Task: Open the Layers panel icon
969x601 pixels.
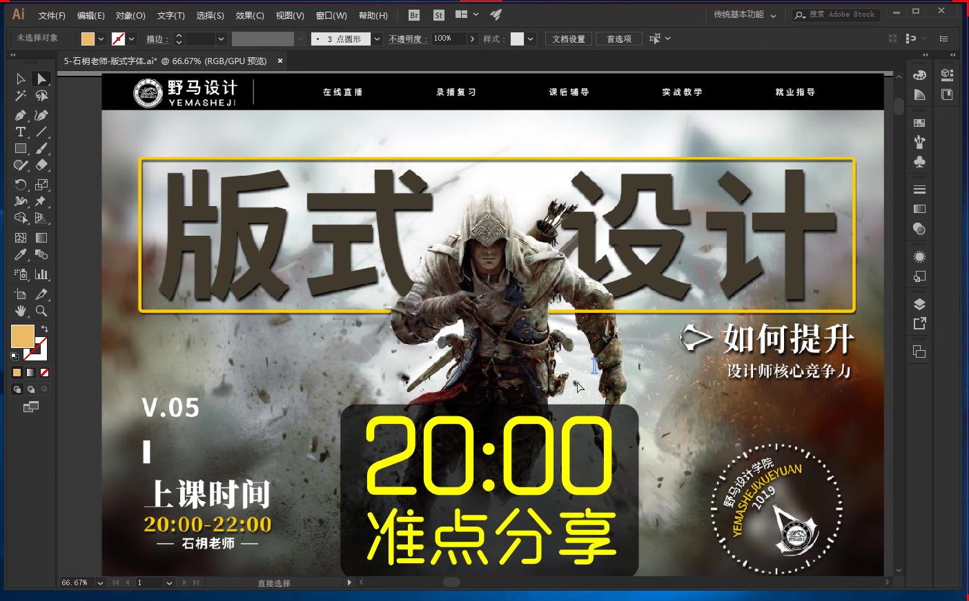Action: tap(919, 303)
